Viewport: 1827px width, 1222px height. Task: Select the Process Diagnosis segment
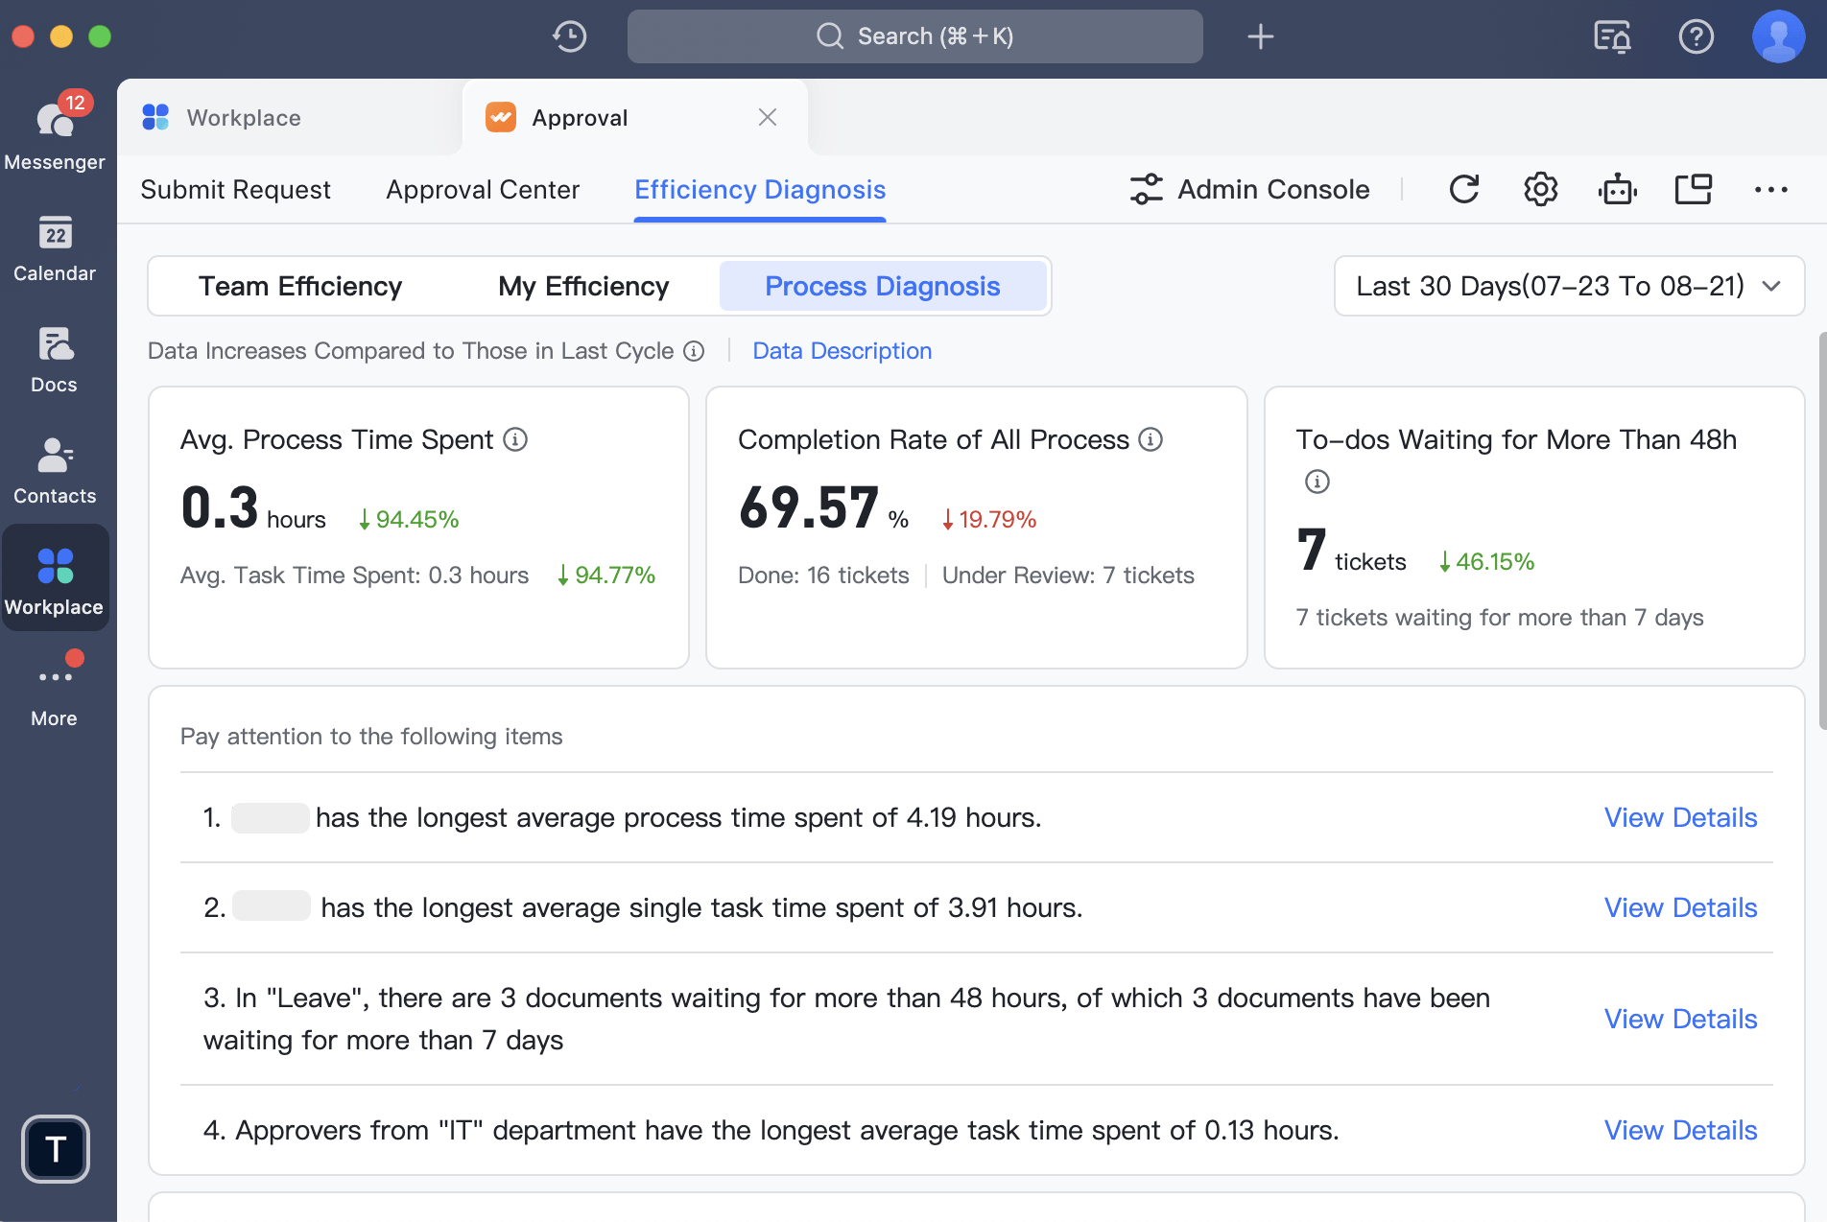881,286
